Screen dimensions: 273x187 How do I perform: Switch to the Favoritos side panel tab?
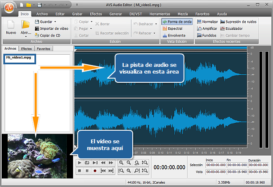coord(44,49)
